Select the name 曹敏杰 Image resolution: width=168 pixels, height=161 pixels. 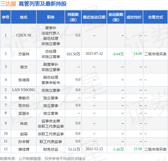click(x=24, y=98)
